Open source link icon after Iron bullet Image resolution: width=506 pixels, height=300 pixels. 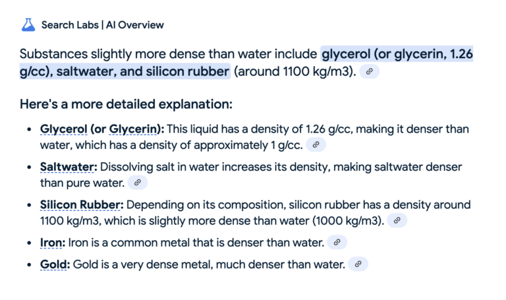(x=337, y=242)
